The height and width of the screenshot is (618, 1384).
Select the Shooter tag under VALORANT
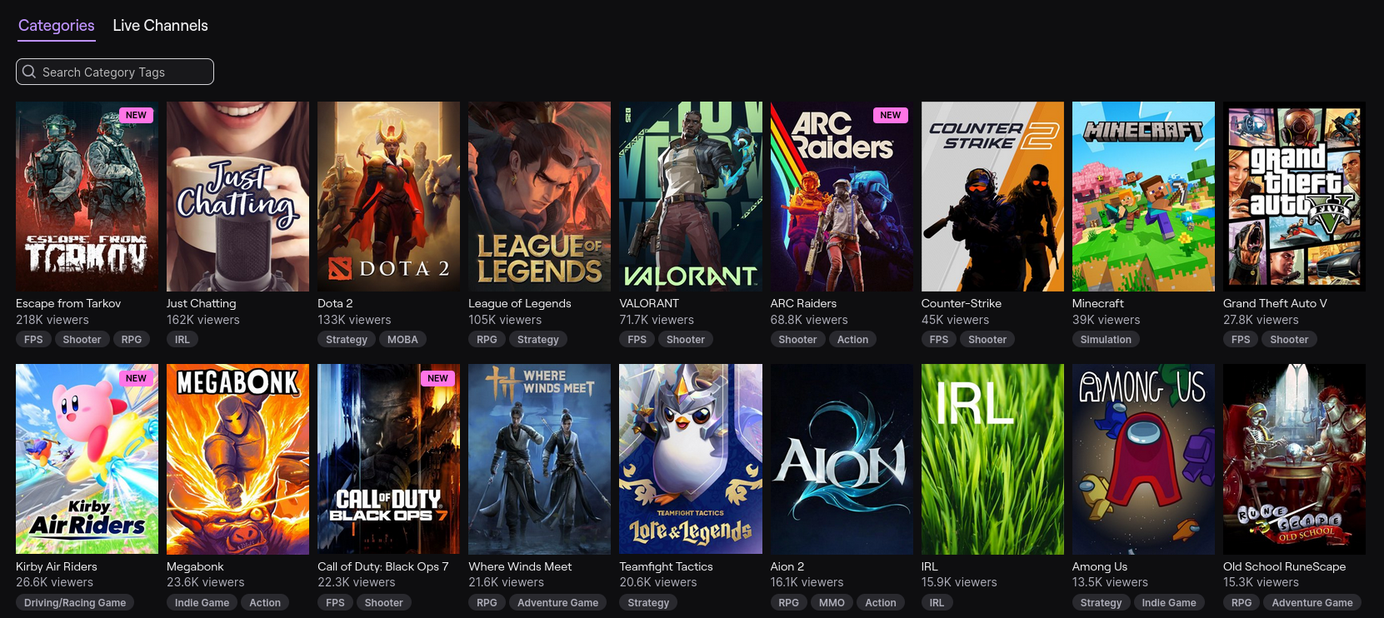[686, 339]
